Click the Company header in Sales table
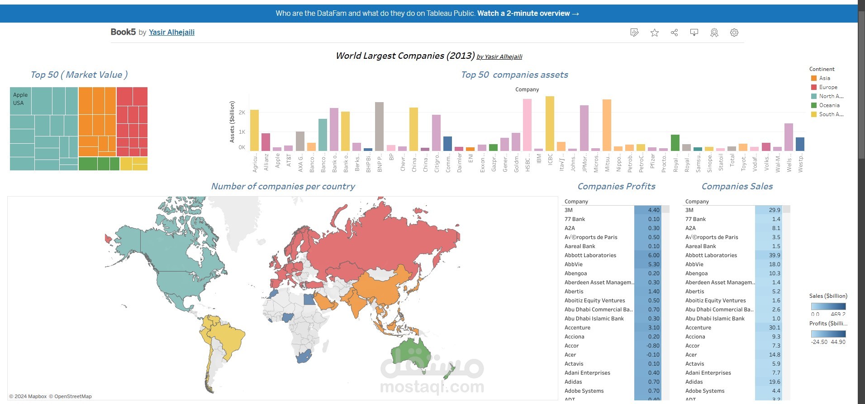865x404 pixels. 697,202
